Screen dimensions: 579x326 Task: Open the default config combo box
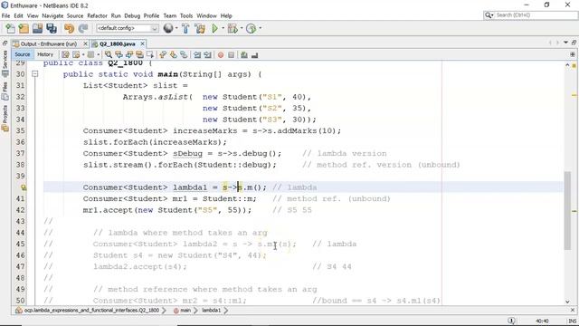point(128,28)
